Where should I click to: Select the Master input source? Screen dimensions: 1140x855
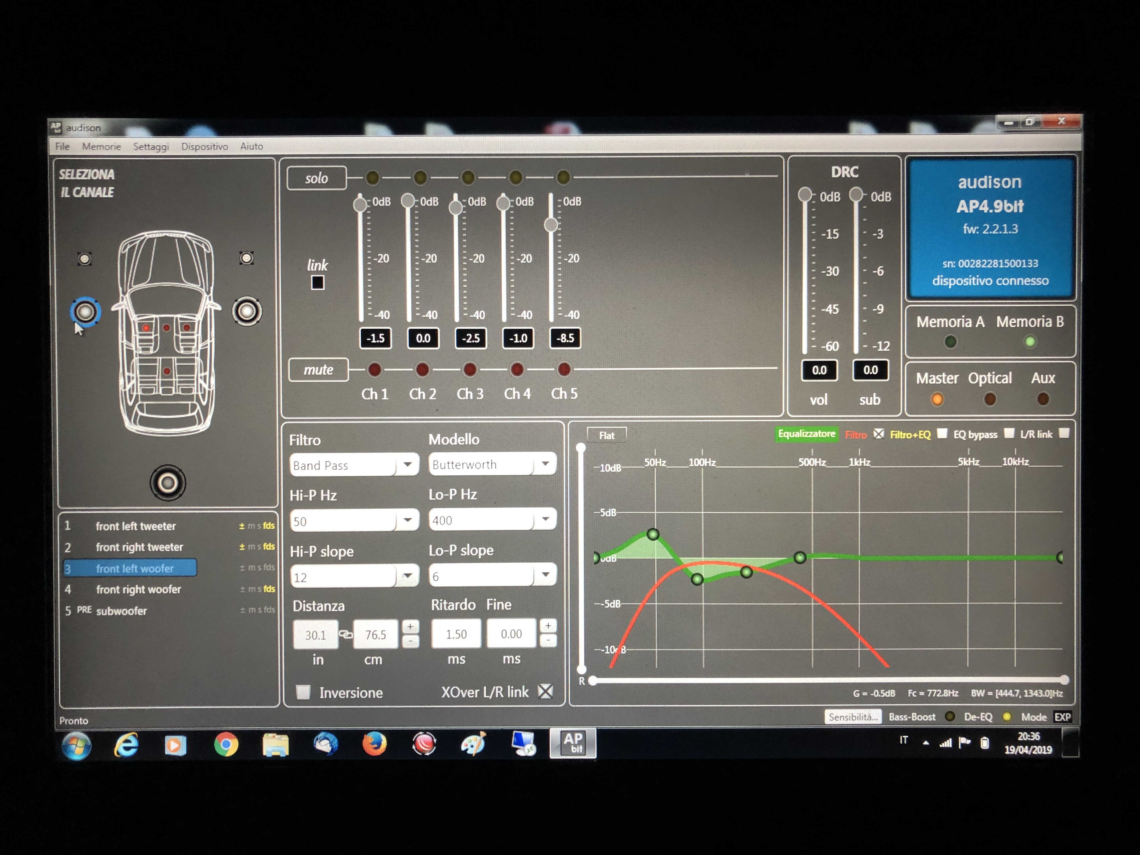(937, 399)
